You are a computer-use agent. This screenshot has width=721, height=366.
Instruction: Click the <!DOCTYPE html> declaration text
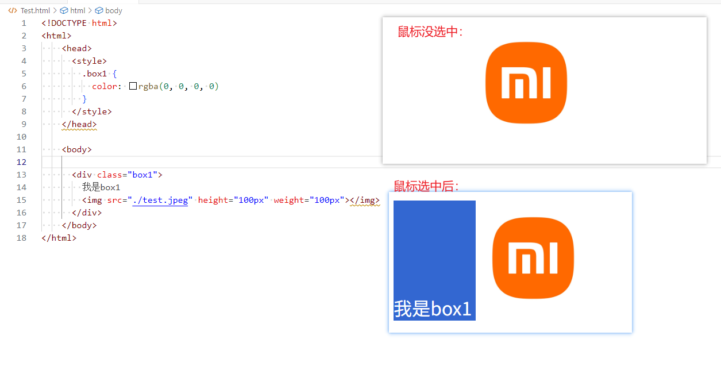(x=79, y=23)
